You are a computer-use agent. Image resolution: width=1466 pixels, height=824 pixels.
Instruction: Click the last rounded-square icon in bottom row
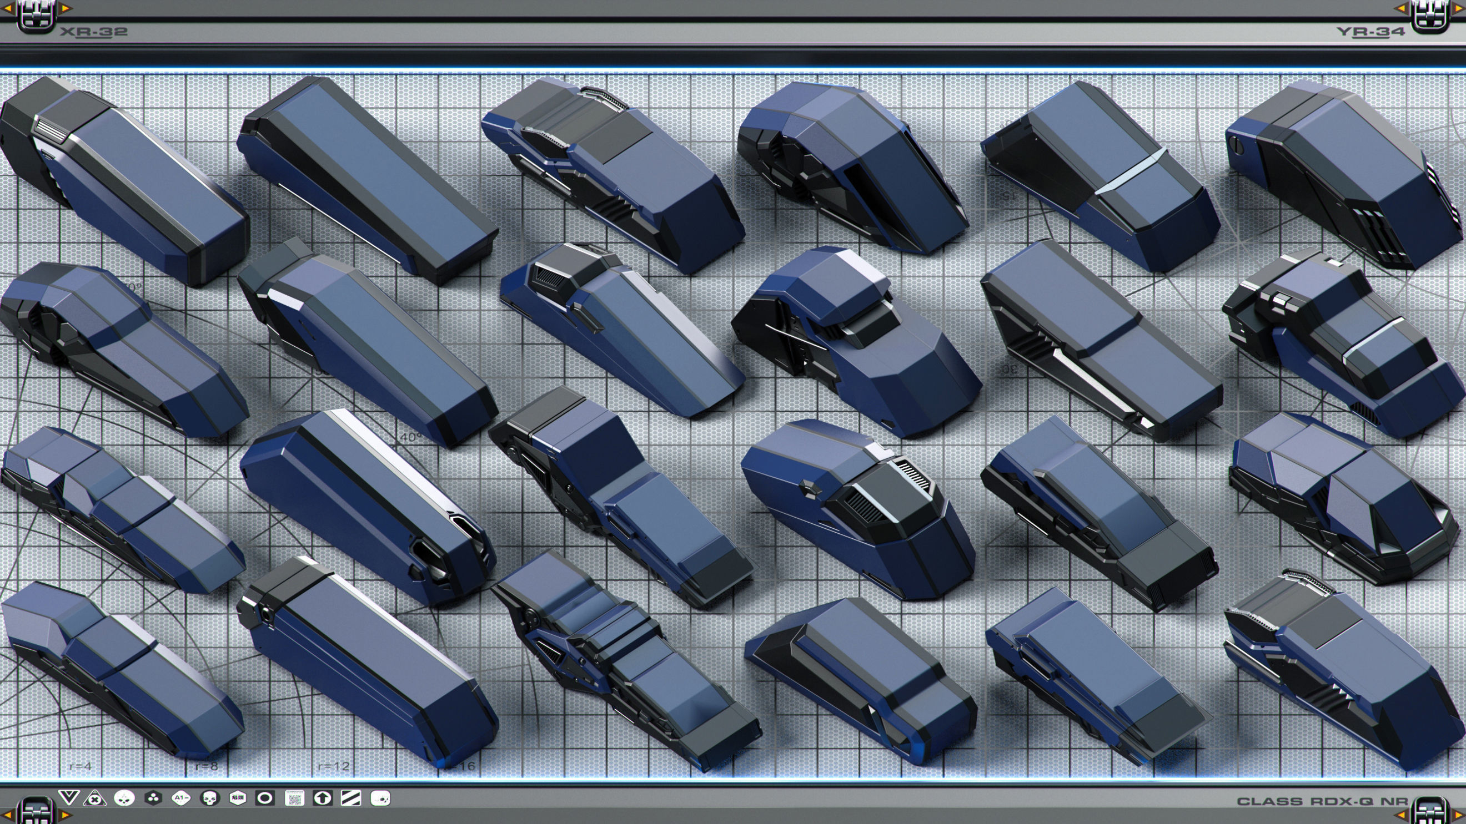coord(380,798)
